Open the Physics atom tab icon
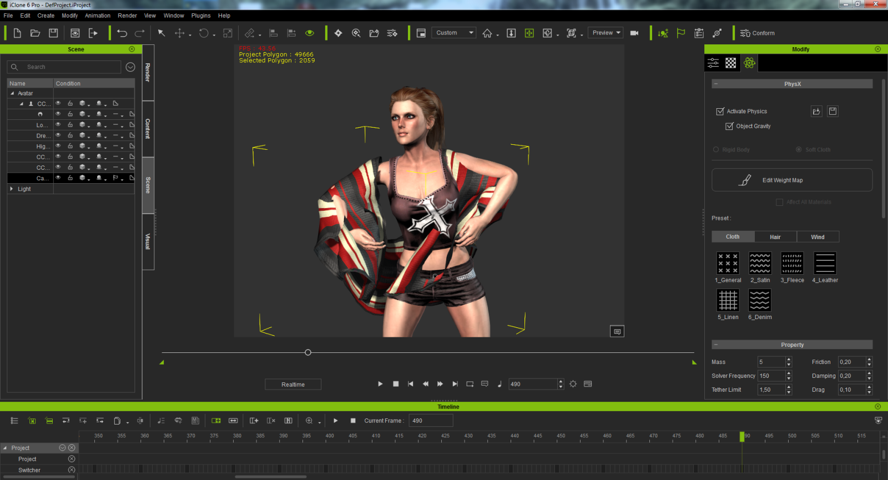This screenshot has height=480, width=888. (749, 63)
